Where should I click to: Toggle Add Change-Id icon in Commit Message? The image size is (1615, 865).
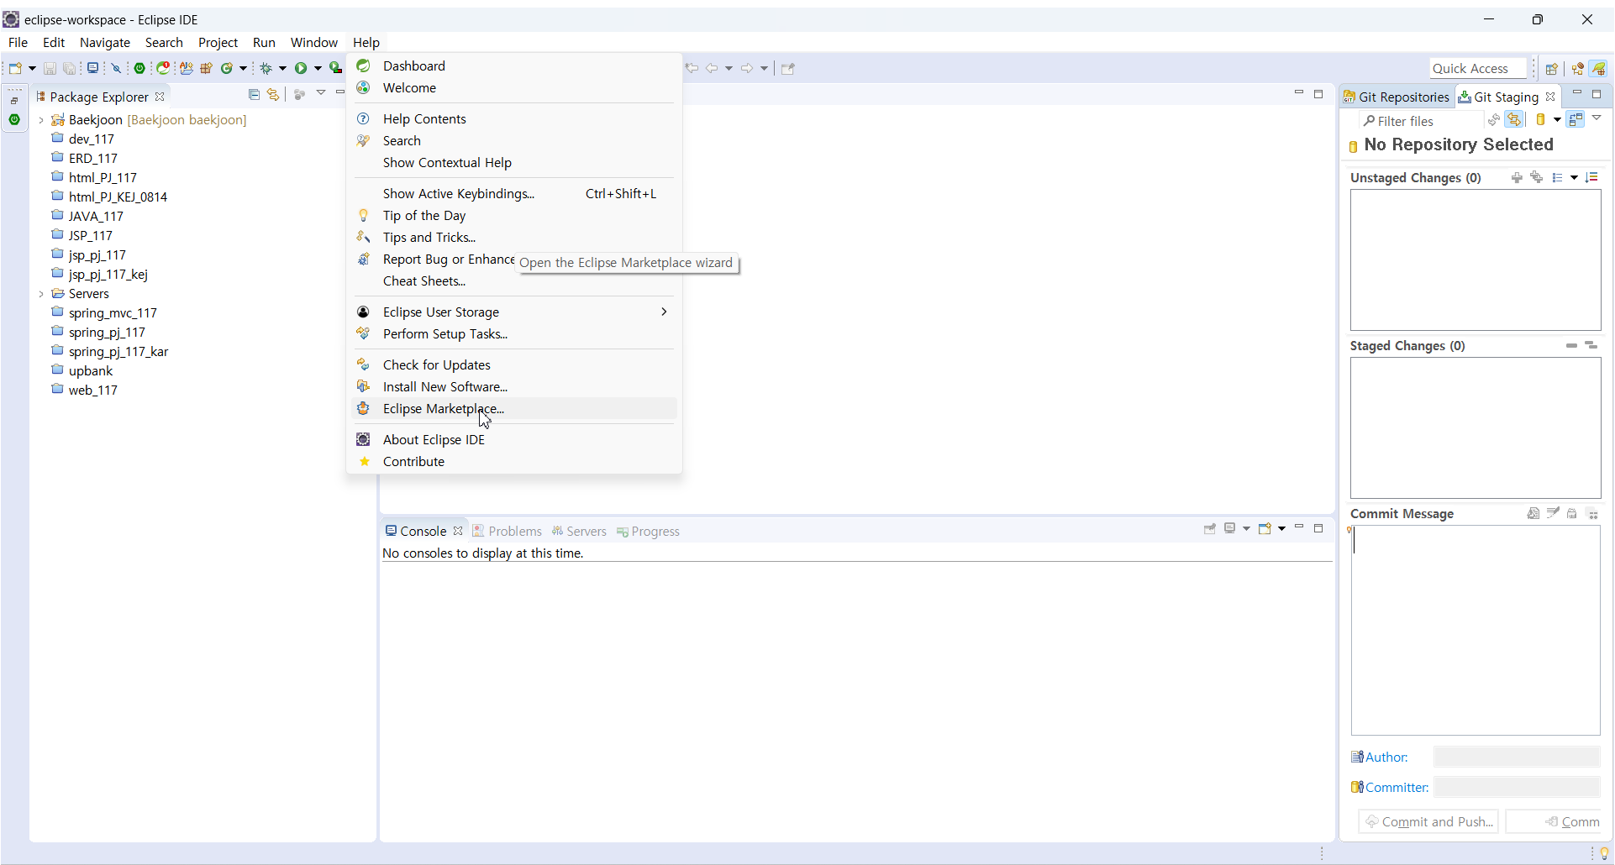(1572, 513)
